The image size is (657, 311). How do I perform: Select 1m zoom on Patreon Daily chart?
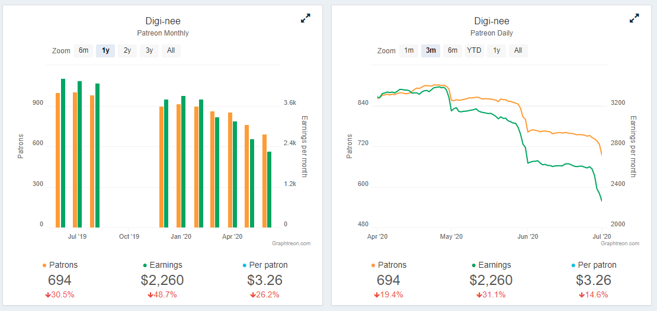409,51
